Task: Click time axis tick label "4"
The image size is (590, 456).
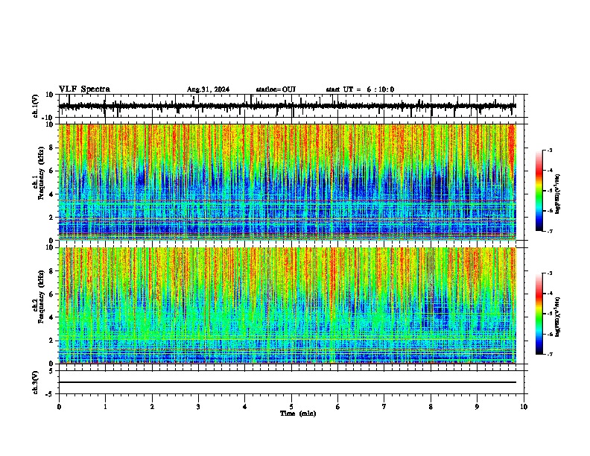Action: [245, 407]
